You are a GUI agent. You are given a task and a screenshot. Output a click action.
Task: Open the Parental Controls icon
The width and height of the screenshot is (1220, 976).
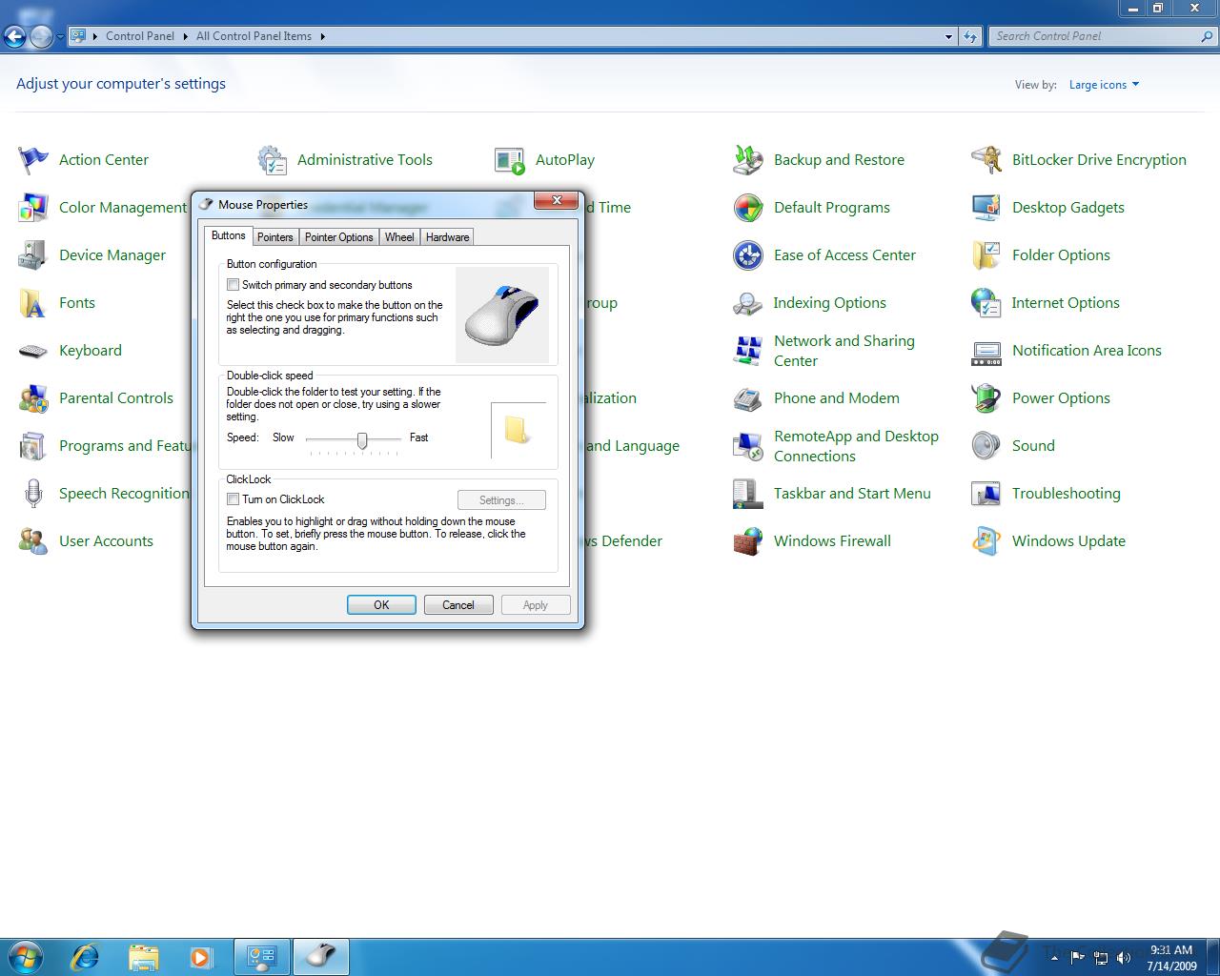click(x=33, y=398)
